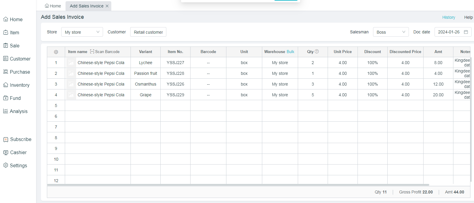Expand the Salesman dropdown
The height and width of the screenshot is (203, 474).
(x=391, y=32)
